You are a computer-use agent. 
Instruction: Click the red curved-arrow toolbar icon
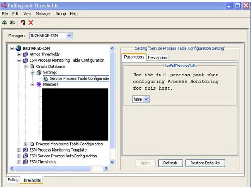click(23, 22)
